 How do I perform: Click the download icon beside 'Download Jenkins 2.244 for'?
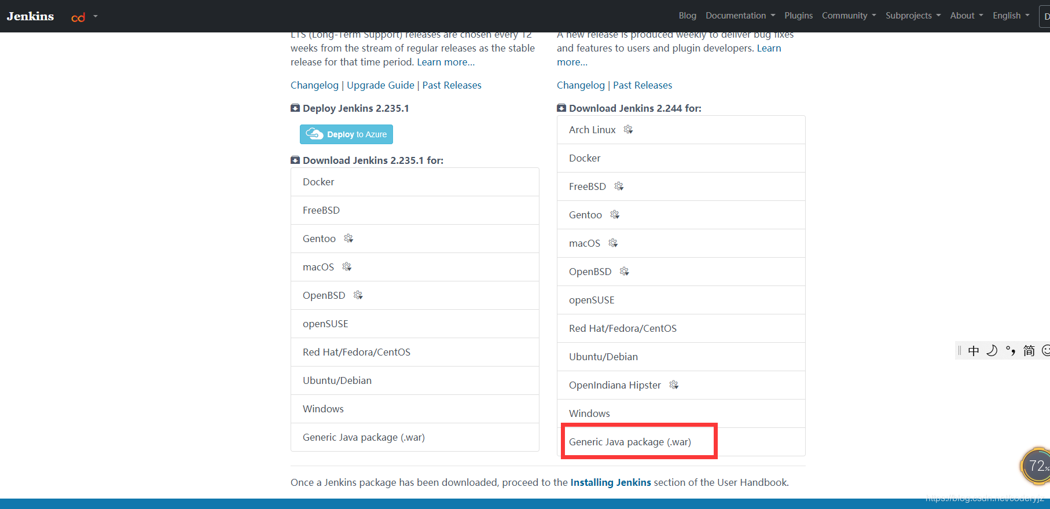point(561,108)
